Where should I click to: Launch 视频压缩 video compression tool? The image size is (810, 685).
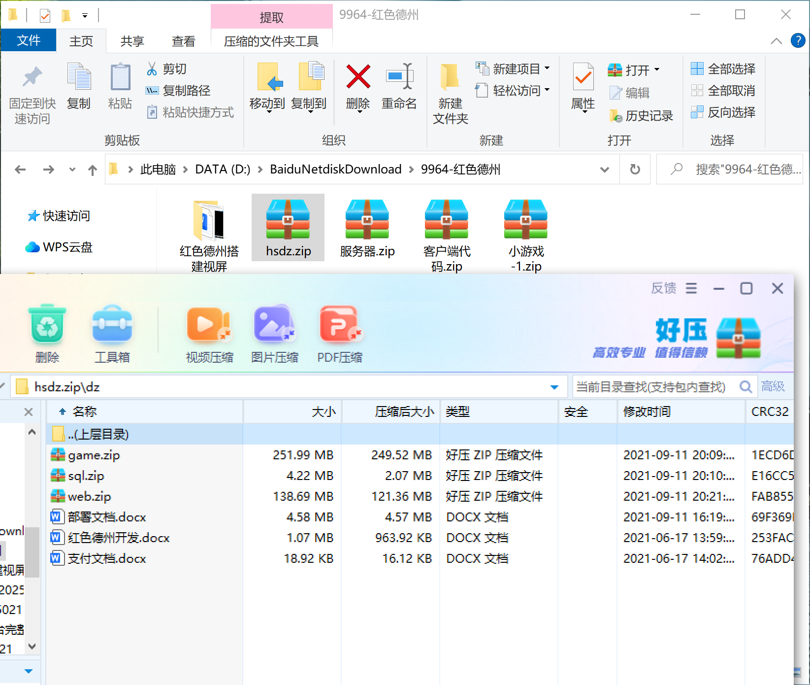pyautogui.click(x=209, y=325)
